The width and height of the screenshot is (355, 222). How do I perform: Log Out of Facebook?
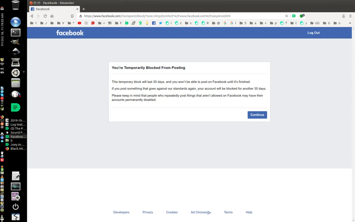coord(313,33)
